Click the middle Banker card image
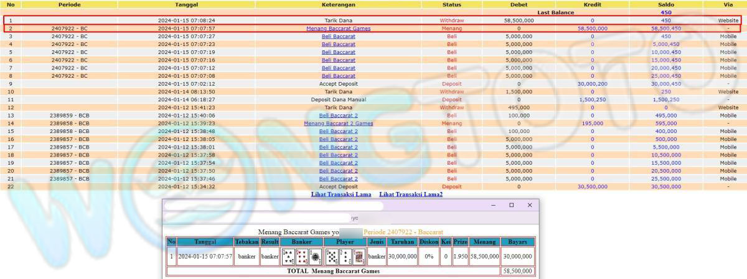The image size is (747, 279). 301,255
